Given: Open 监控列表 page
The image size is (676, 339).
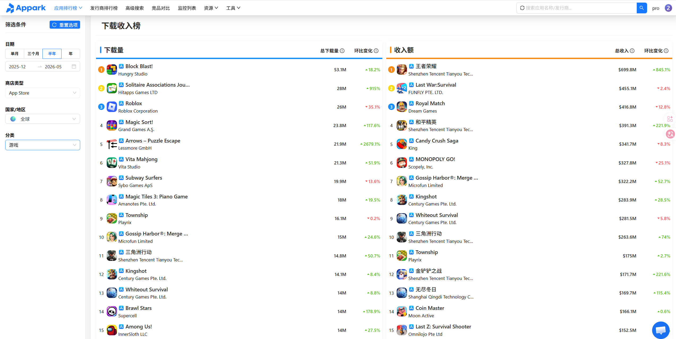Looking at the screenshot, I should tap(187, 8).
